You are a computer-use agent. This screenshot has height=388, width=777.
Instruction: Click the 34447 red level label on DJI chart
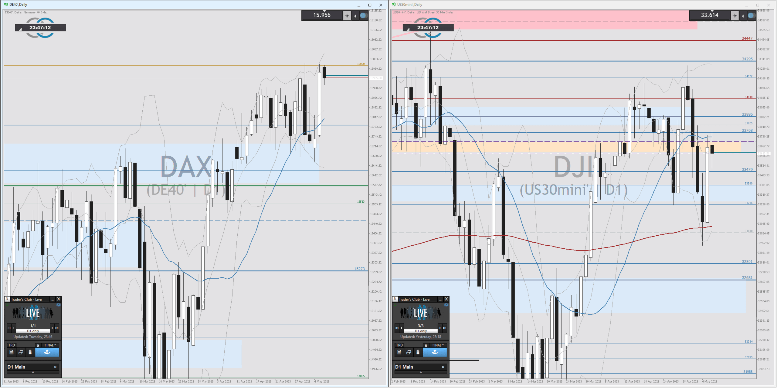[x=747, y=38]
